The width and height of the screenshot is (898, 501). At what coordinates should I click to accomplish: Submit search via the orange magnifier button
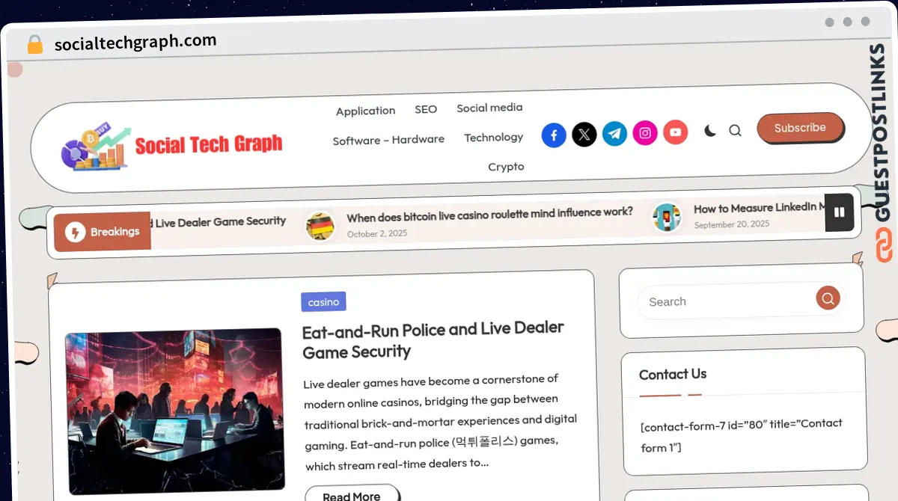828,298
